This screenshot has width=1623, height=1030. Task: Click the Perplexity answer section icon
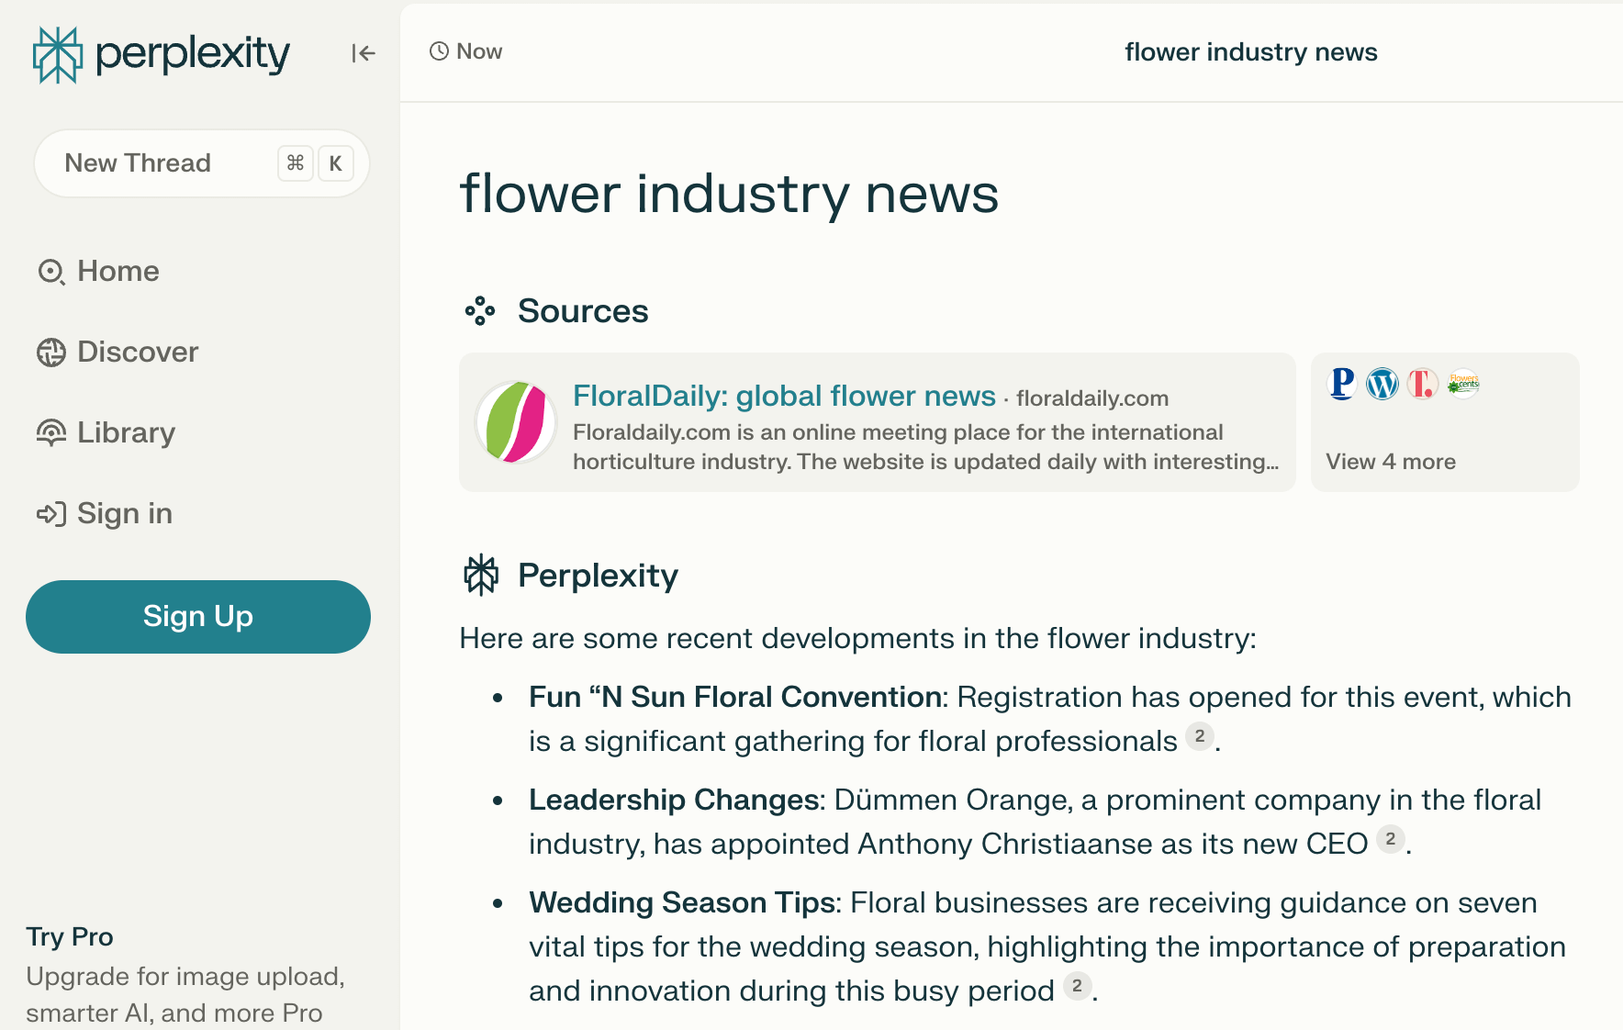(481, 576)
